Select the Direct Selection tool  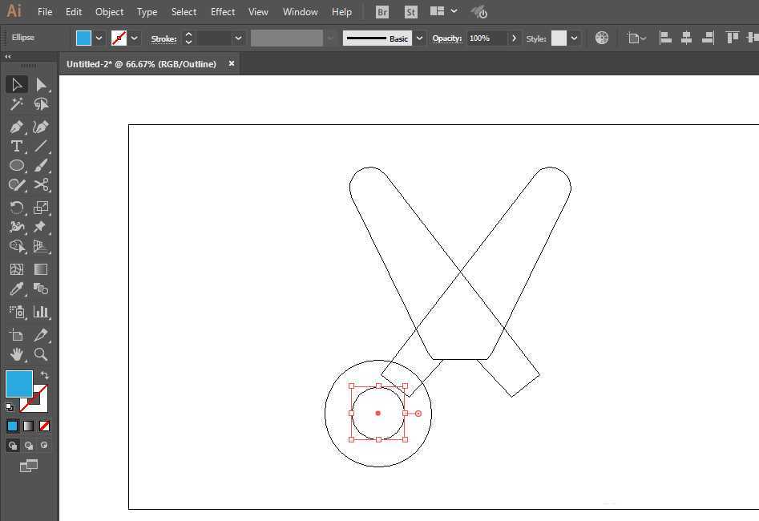(42, 84)
